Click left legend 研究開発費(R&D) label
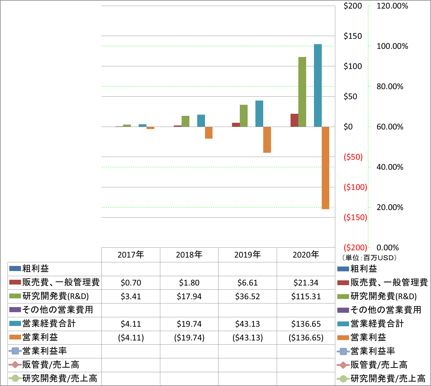 (x=56, y=296)
